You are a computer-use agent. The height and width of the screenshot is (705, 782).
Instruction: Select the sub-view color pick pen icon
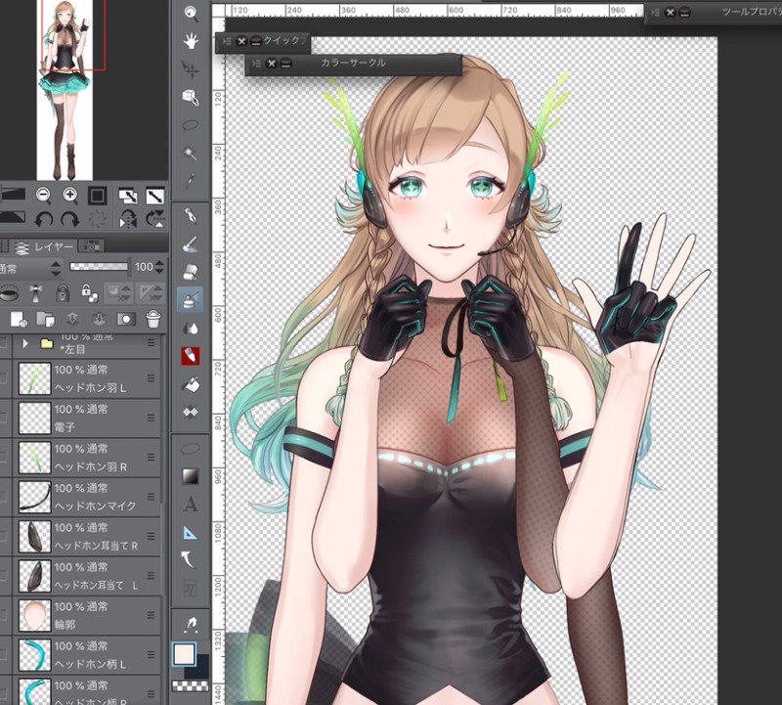click(x=191, y=623)
